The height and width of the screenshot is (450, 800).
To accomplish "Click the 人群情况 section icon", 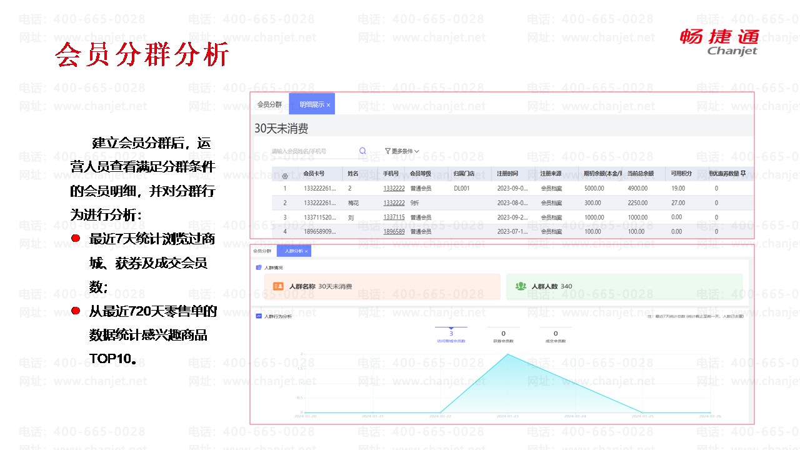I will [x=258, y=267].
